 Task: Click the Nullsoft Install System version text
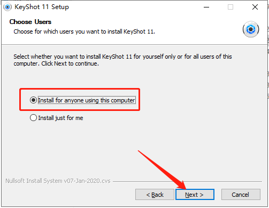[x=58, y=181]
